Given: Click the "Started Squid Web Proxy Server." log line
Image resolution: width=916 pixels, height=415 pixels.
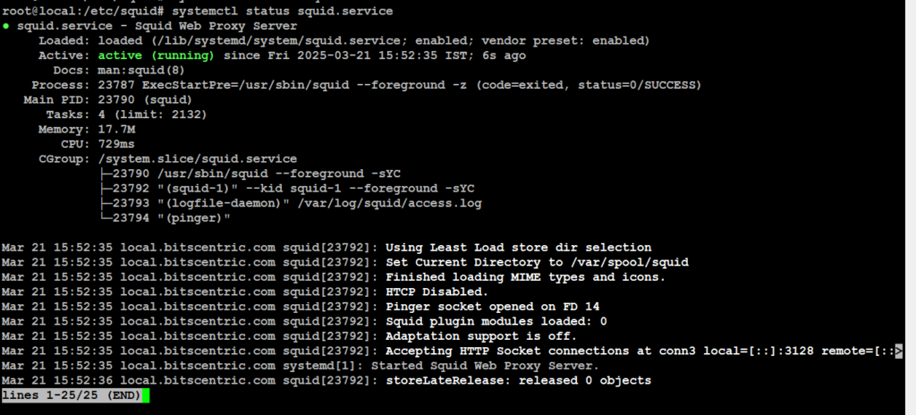Looking at the screenshot, I should pos(483,365).
